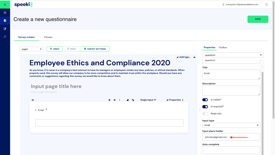
Task: Toggle the Is visible? switch
Action: pos(205,100)
